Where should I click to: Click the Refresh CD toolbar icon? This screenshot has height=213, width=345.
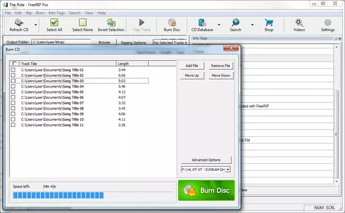19,22
